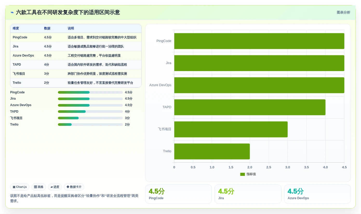
Task: Click the 飞书项目 bar in chart
Action: (x=231, y=129)
